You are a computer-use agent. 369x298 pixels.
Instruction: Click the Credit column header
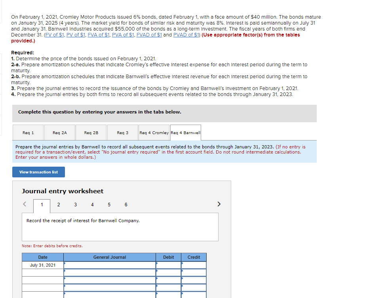[194, 257]
